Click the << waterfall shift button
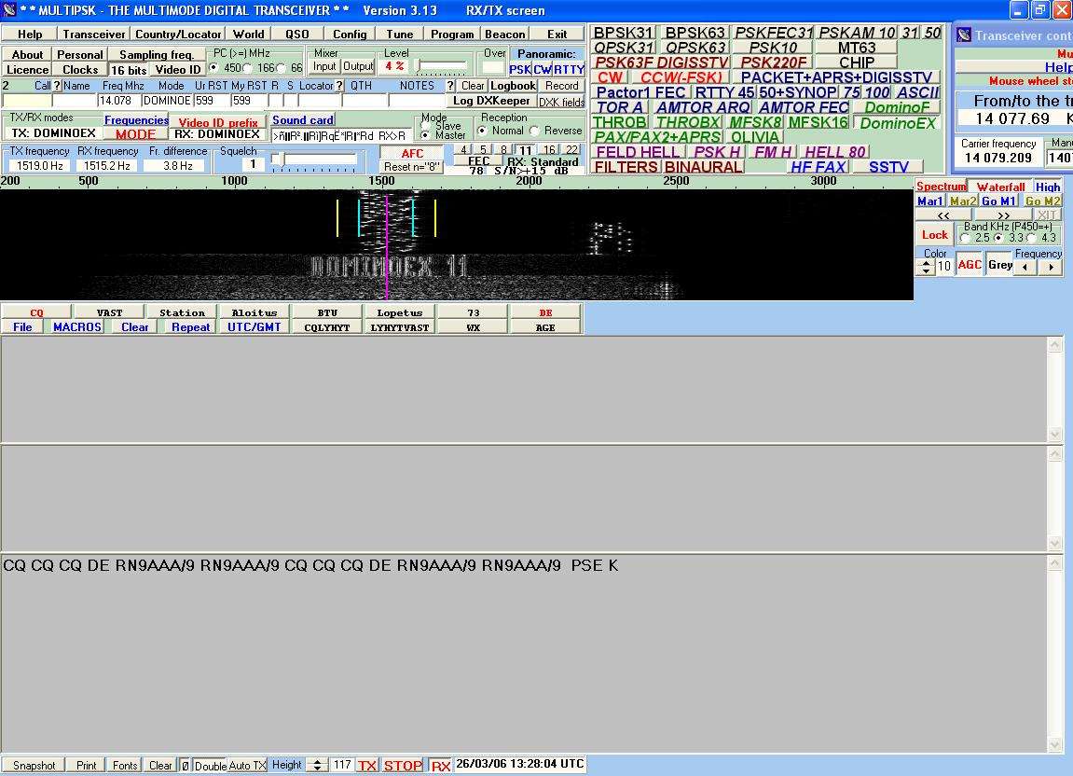Image resolution: width=1073 pixels, height=776 pixels. 943,215
